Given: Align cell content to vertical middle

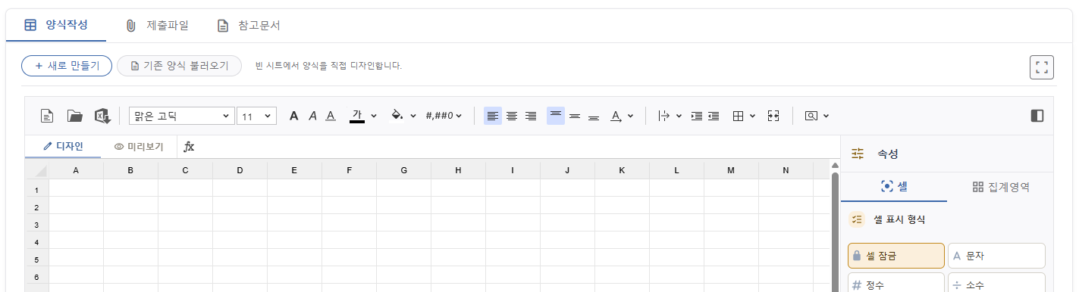Looking at the screenshot, I should [x=575, y=116].
